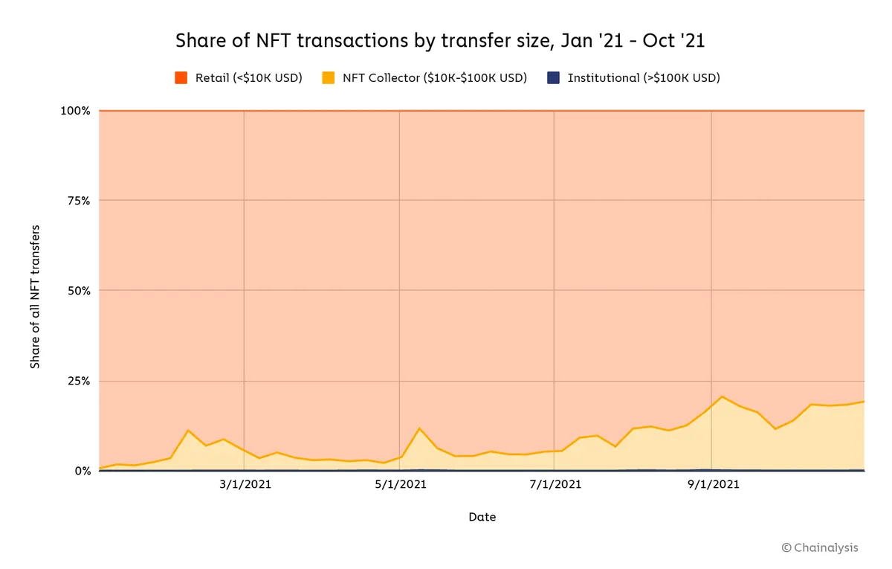Select the 9/1/2021 date tick label
Image resolution: width=892 pixels, height=569 pixels.
click(x=712, y=485)
